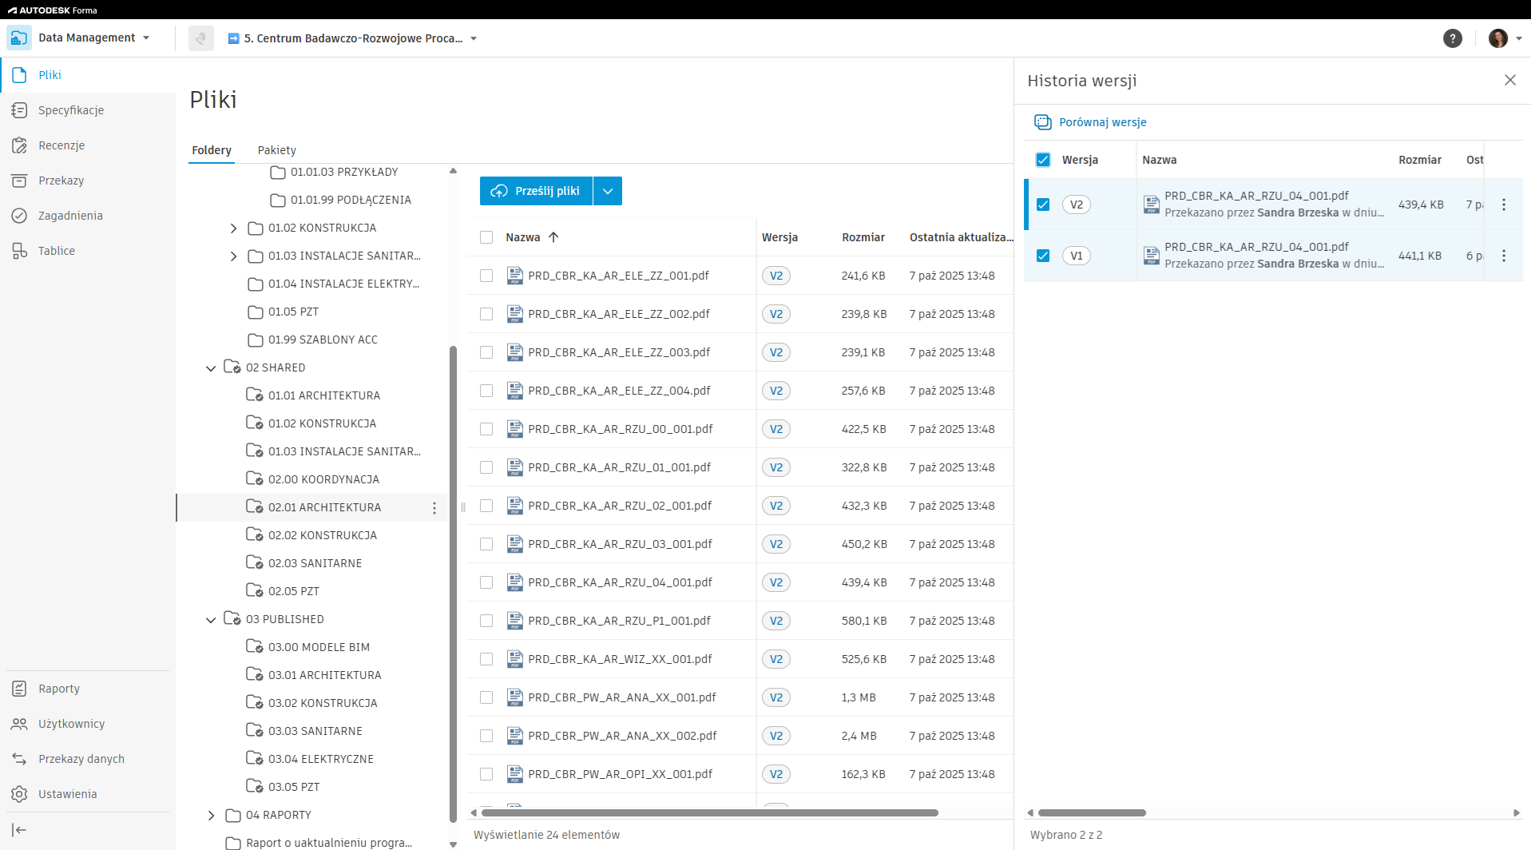Collapse the 02 SHARED folder
The width and height of the screenshot is (1531, 850).
pos(211,368)
